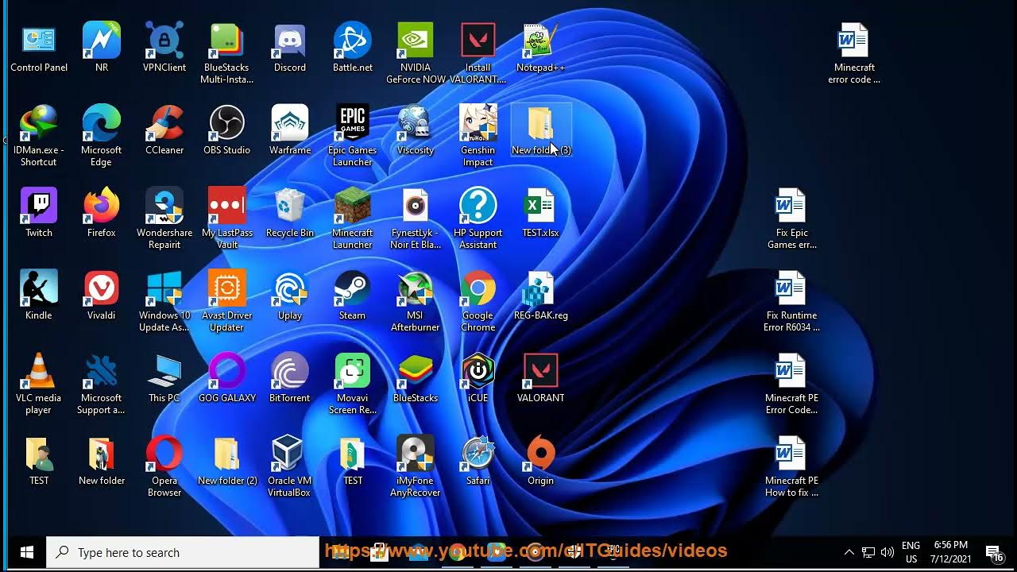Select the REG-BAK.reg file
This screenshot has width=1017, height=572.
click(540, 296)
